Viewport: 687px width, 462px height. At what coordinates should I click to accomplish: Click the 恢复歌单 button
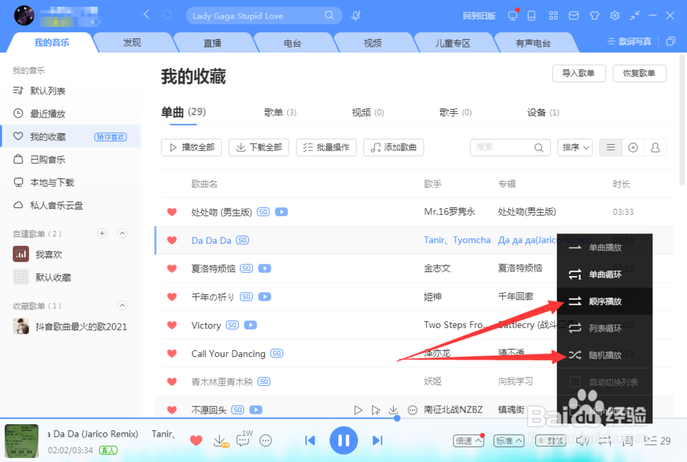coord(640,73)
